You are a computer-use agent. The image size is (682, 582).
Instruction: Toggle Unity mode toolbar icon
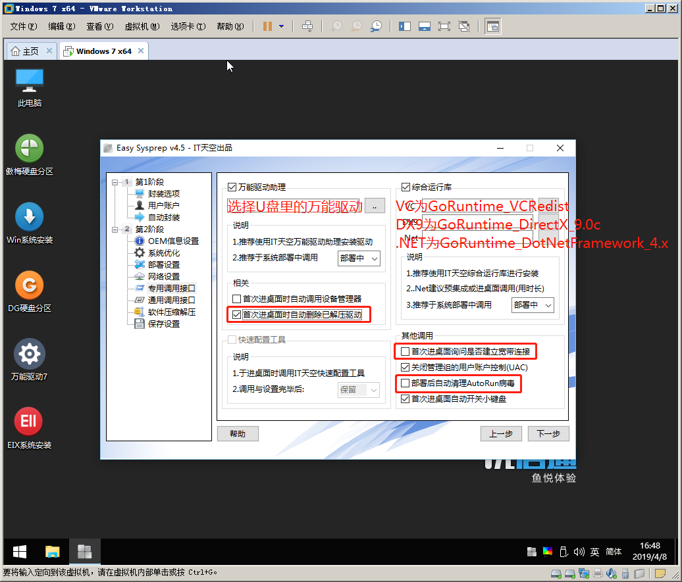[x=464, y=26]
